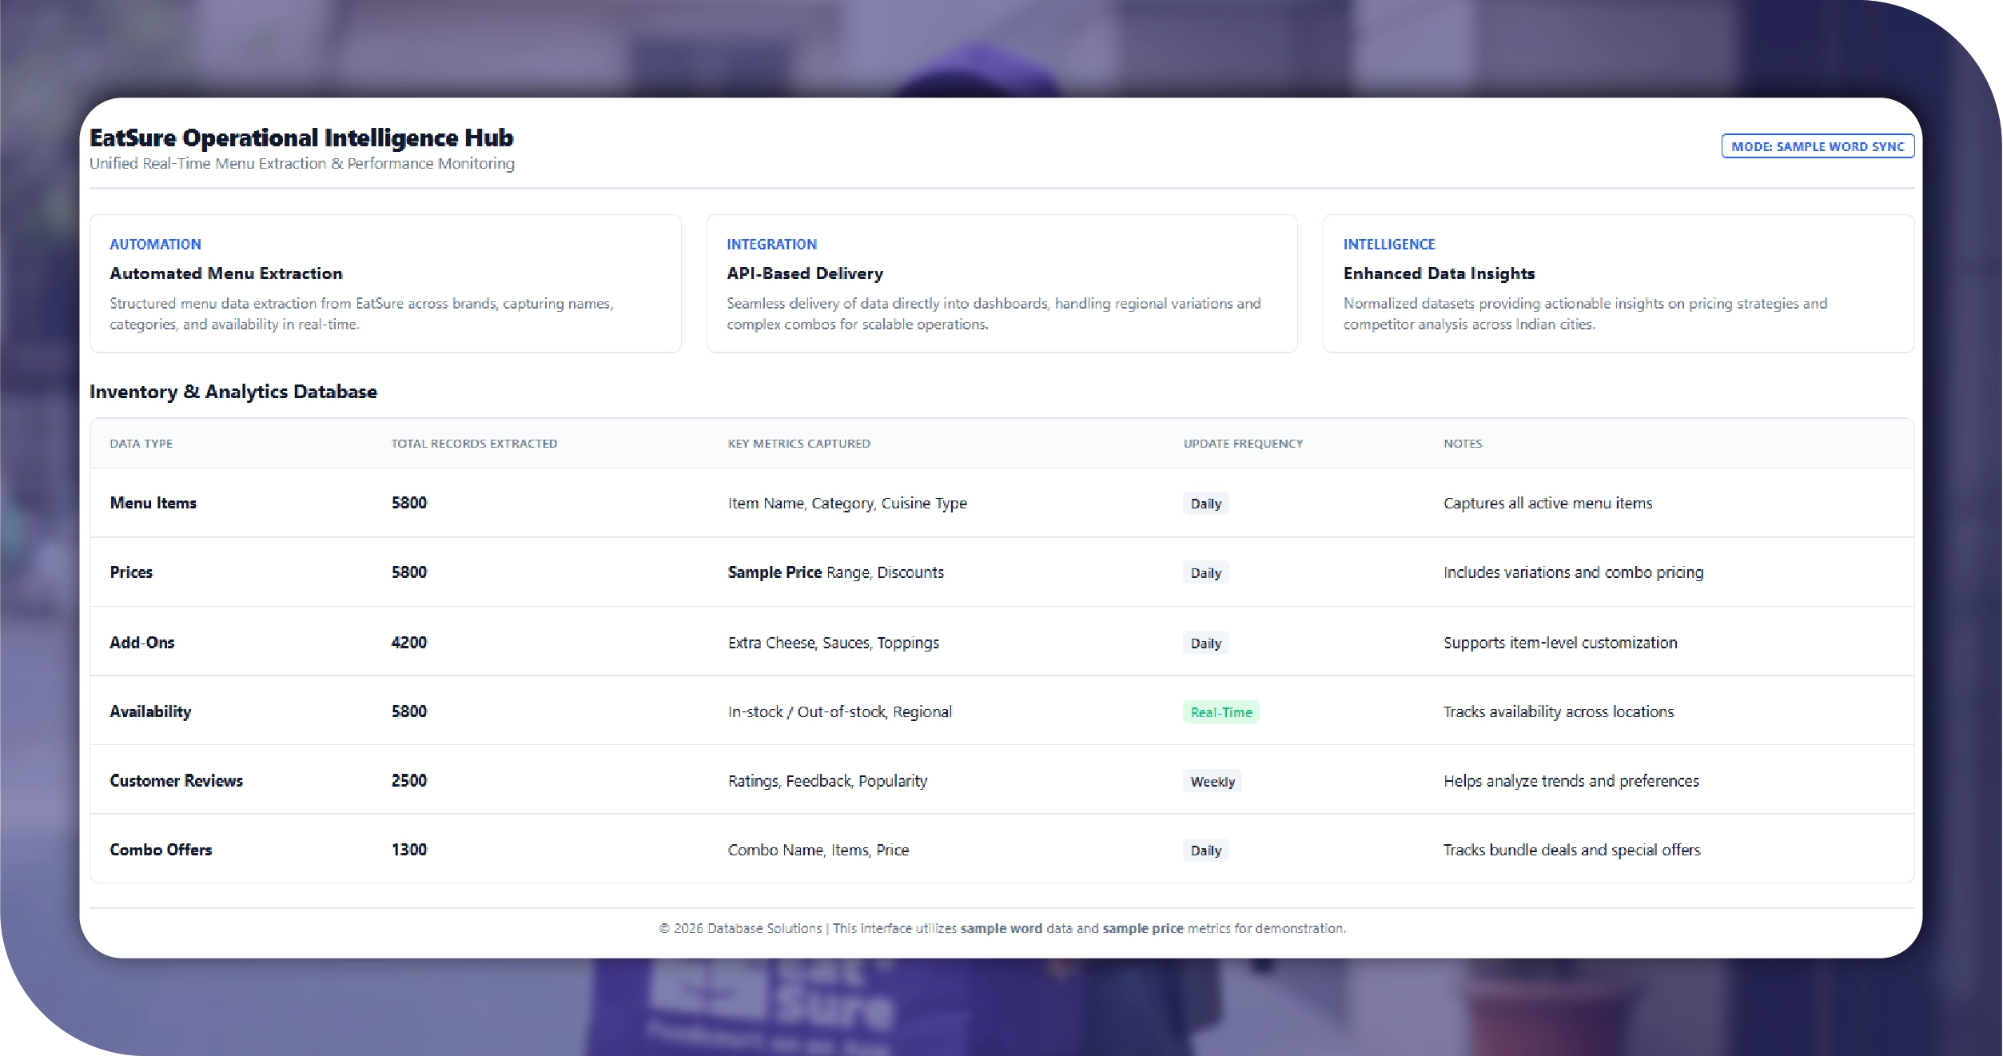Click the EatSure Operational Intelligence Hub title
The width and height of the screenshot is (2003, 1056).
tap(301, 137)
